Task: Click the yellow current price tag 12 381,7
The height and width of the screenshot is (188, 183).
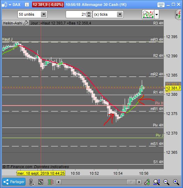Action: click(173, 88)
